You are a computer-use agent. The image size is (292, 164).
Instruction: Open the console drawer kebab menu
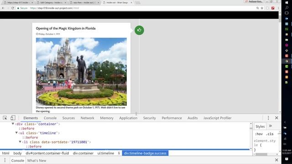(x=5, y=160)
